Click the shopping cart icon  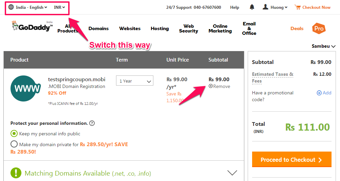coord(298,7)
